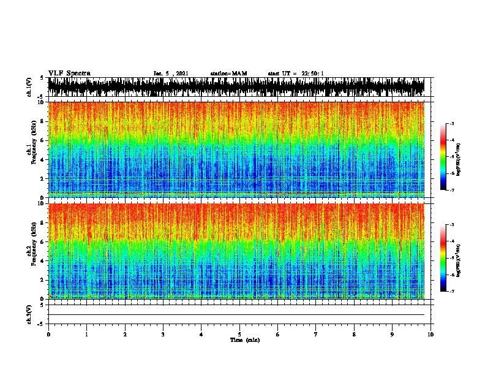Select the start UT 22:50:1 label
Viewport: 485px width, 375px height.
point(296,74)
